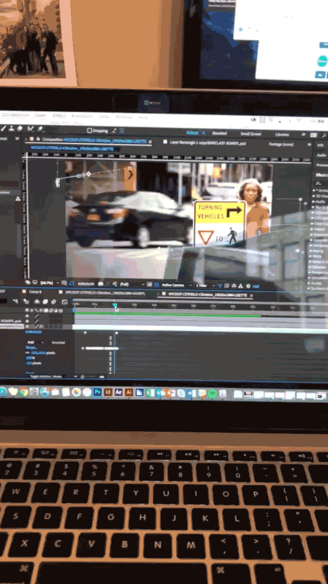Open the Active Camera dropdown

(x=177, y=285)
